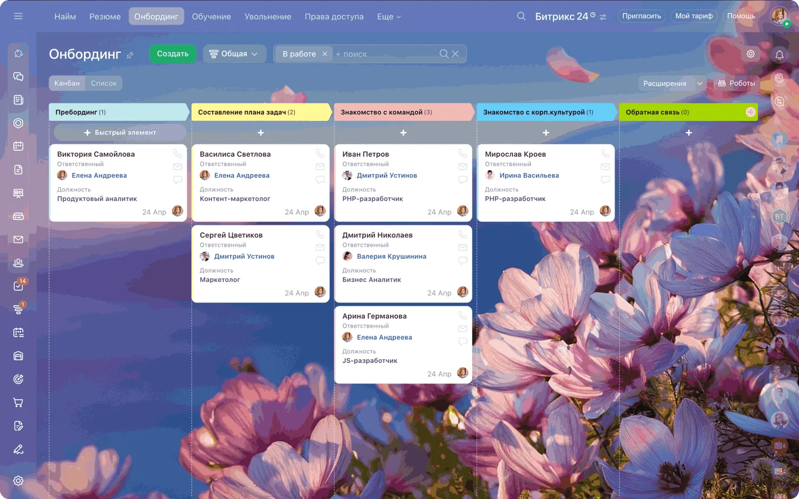Expand the Общая funnel dropdown

point(234,54)
